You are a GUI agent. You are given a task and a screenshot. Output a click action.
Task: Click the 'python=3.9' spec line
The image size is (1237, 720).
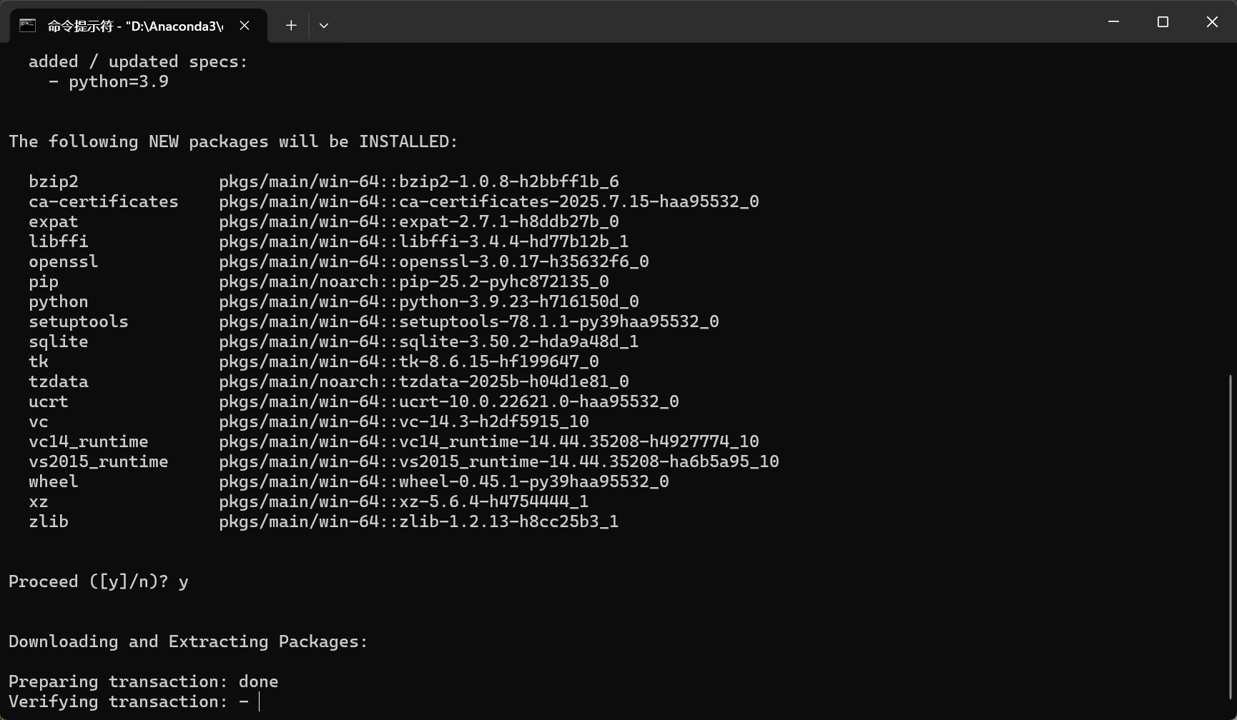pyautogui.click(x=118, y=81)
